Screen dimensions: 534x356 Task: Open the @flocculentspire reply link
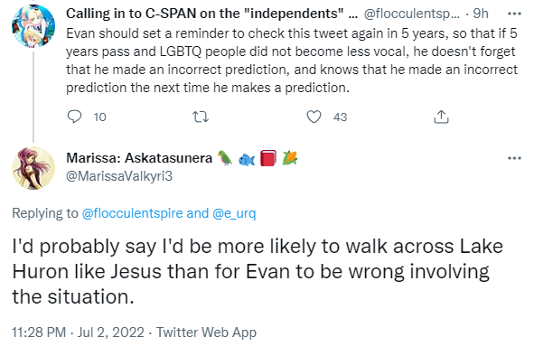133,213
